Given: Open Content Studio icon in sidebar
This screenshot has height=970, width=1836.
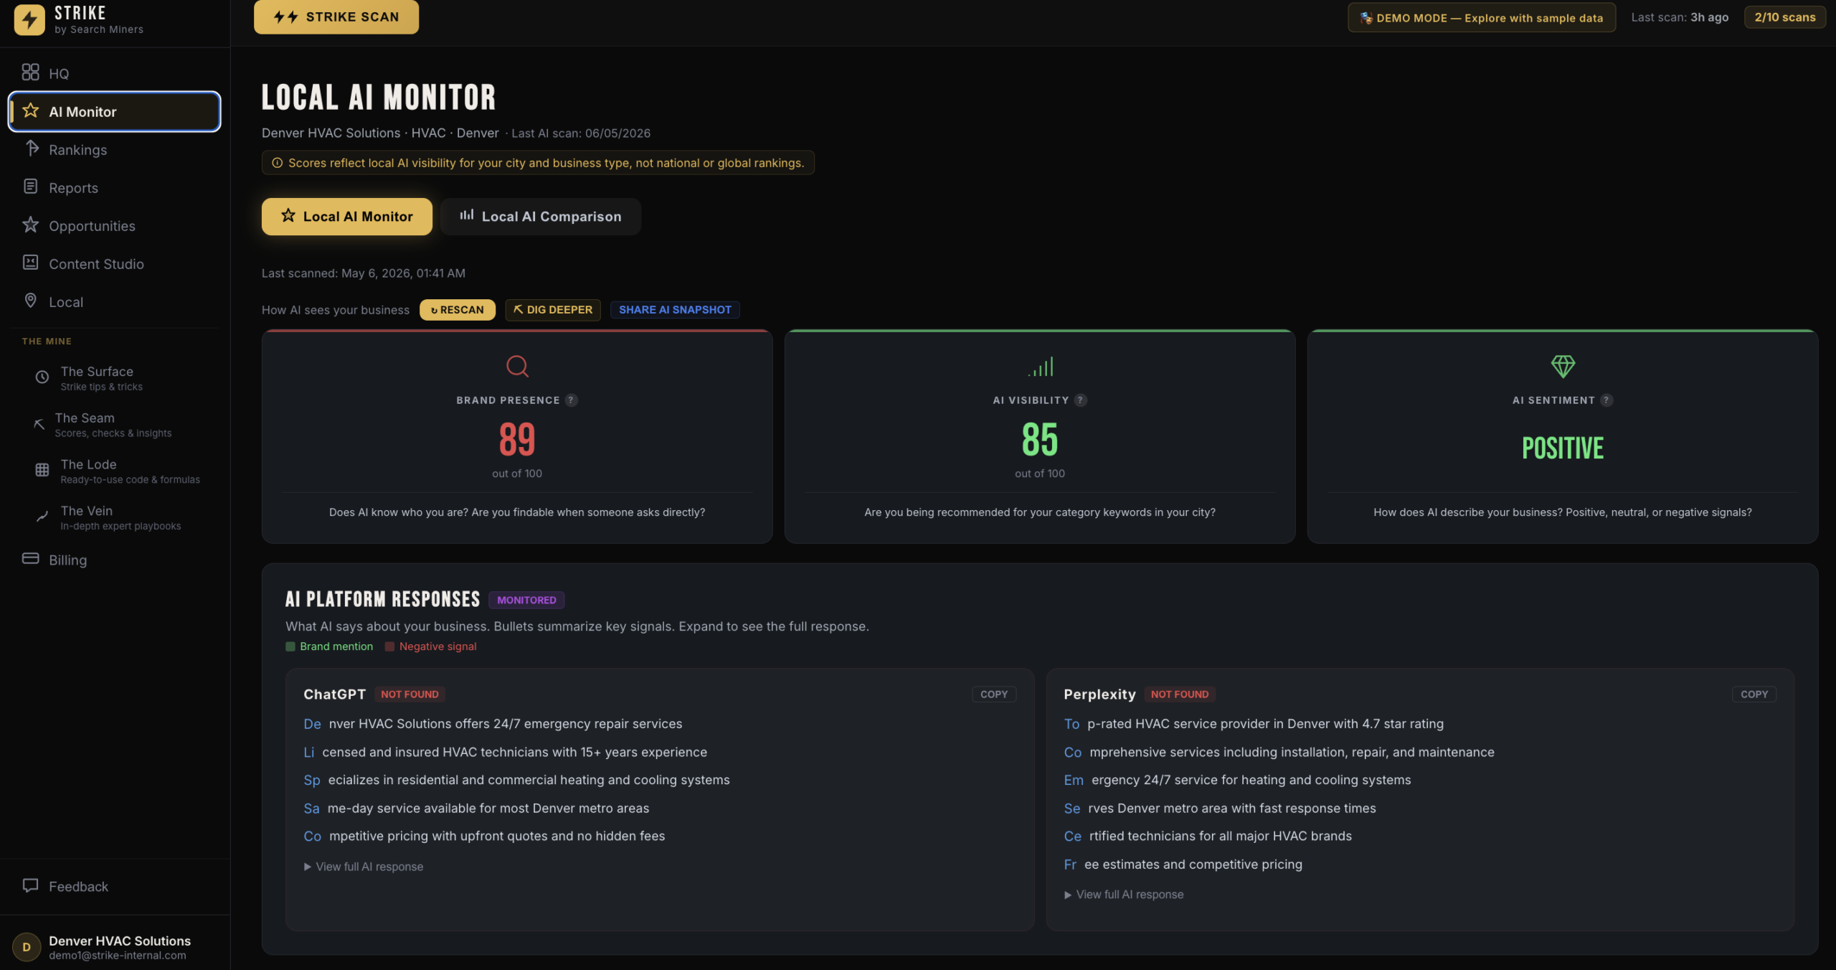Looking at the screenshot, I should pyautogui.click(x=30, y=263).
